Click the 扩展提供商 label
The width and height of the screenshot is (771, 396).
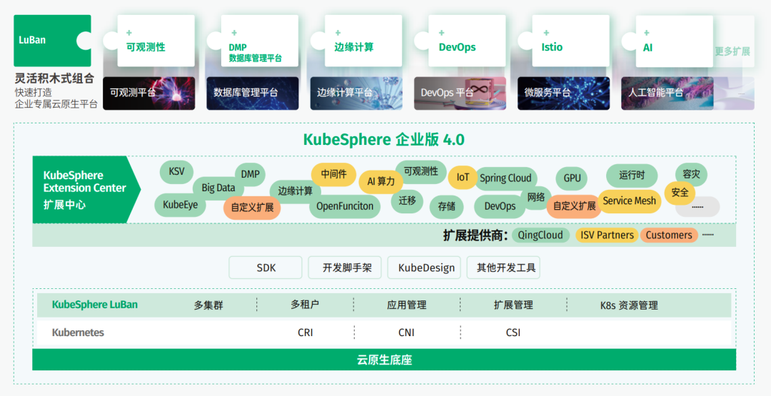(x=475, y=235)
